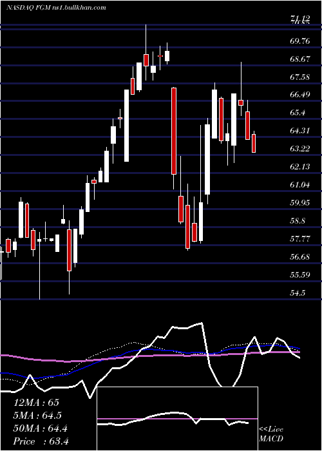Image resolution: width=322 pixels, height=451 pixels.
Task: Select the 68.67 price axis label
Action: (300, 59)
